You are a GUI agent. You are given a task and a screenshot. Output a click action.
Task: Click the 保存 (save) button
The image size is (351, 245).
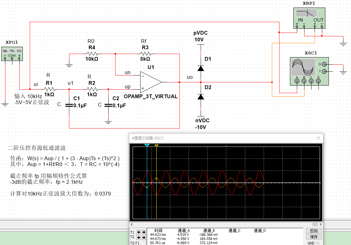click(x=314, y=237)
